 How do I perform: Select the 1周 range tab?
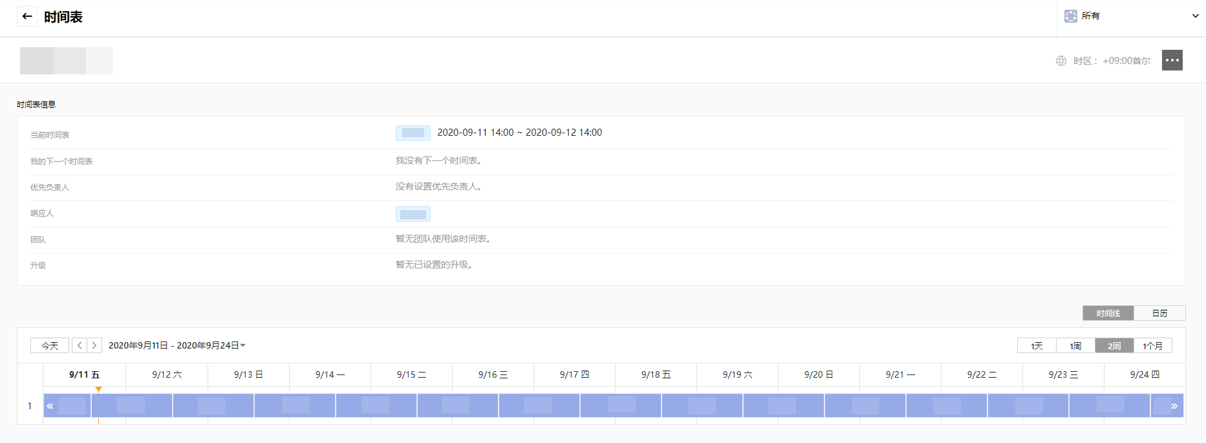point(1075,346)
